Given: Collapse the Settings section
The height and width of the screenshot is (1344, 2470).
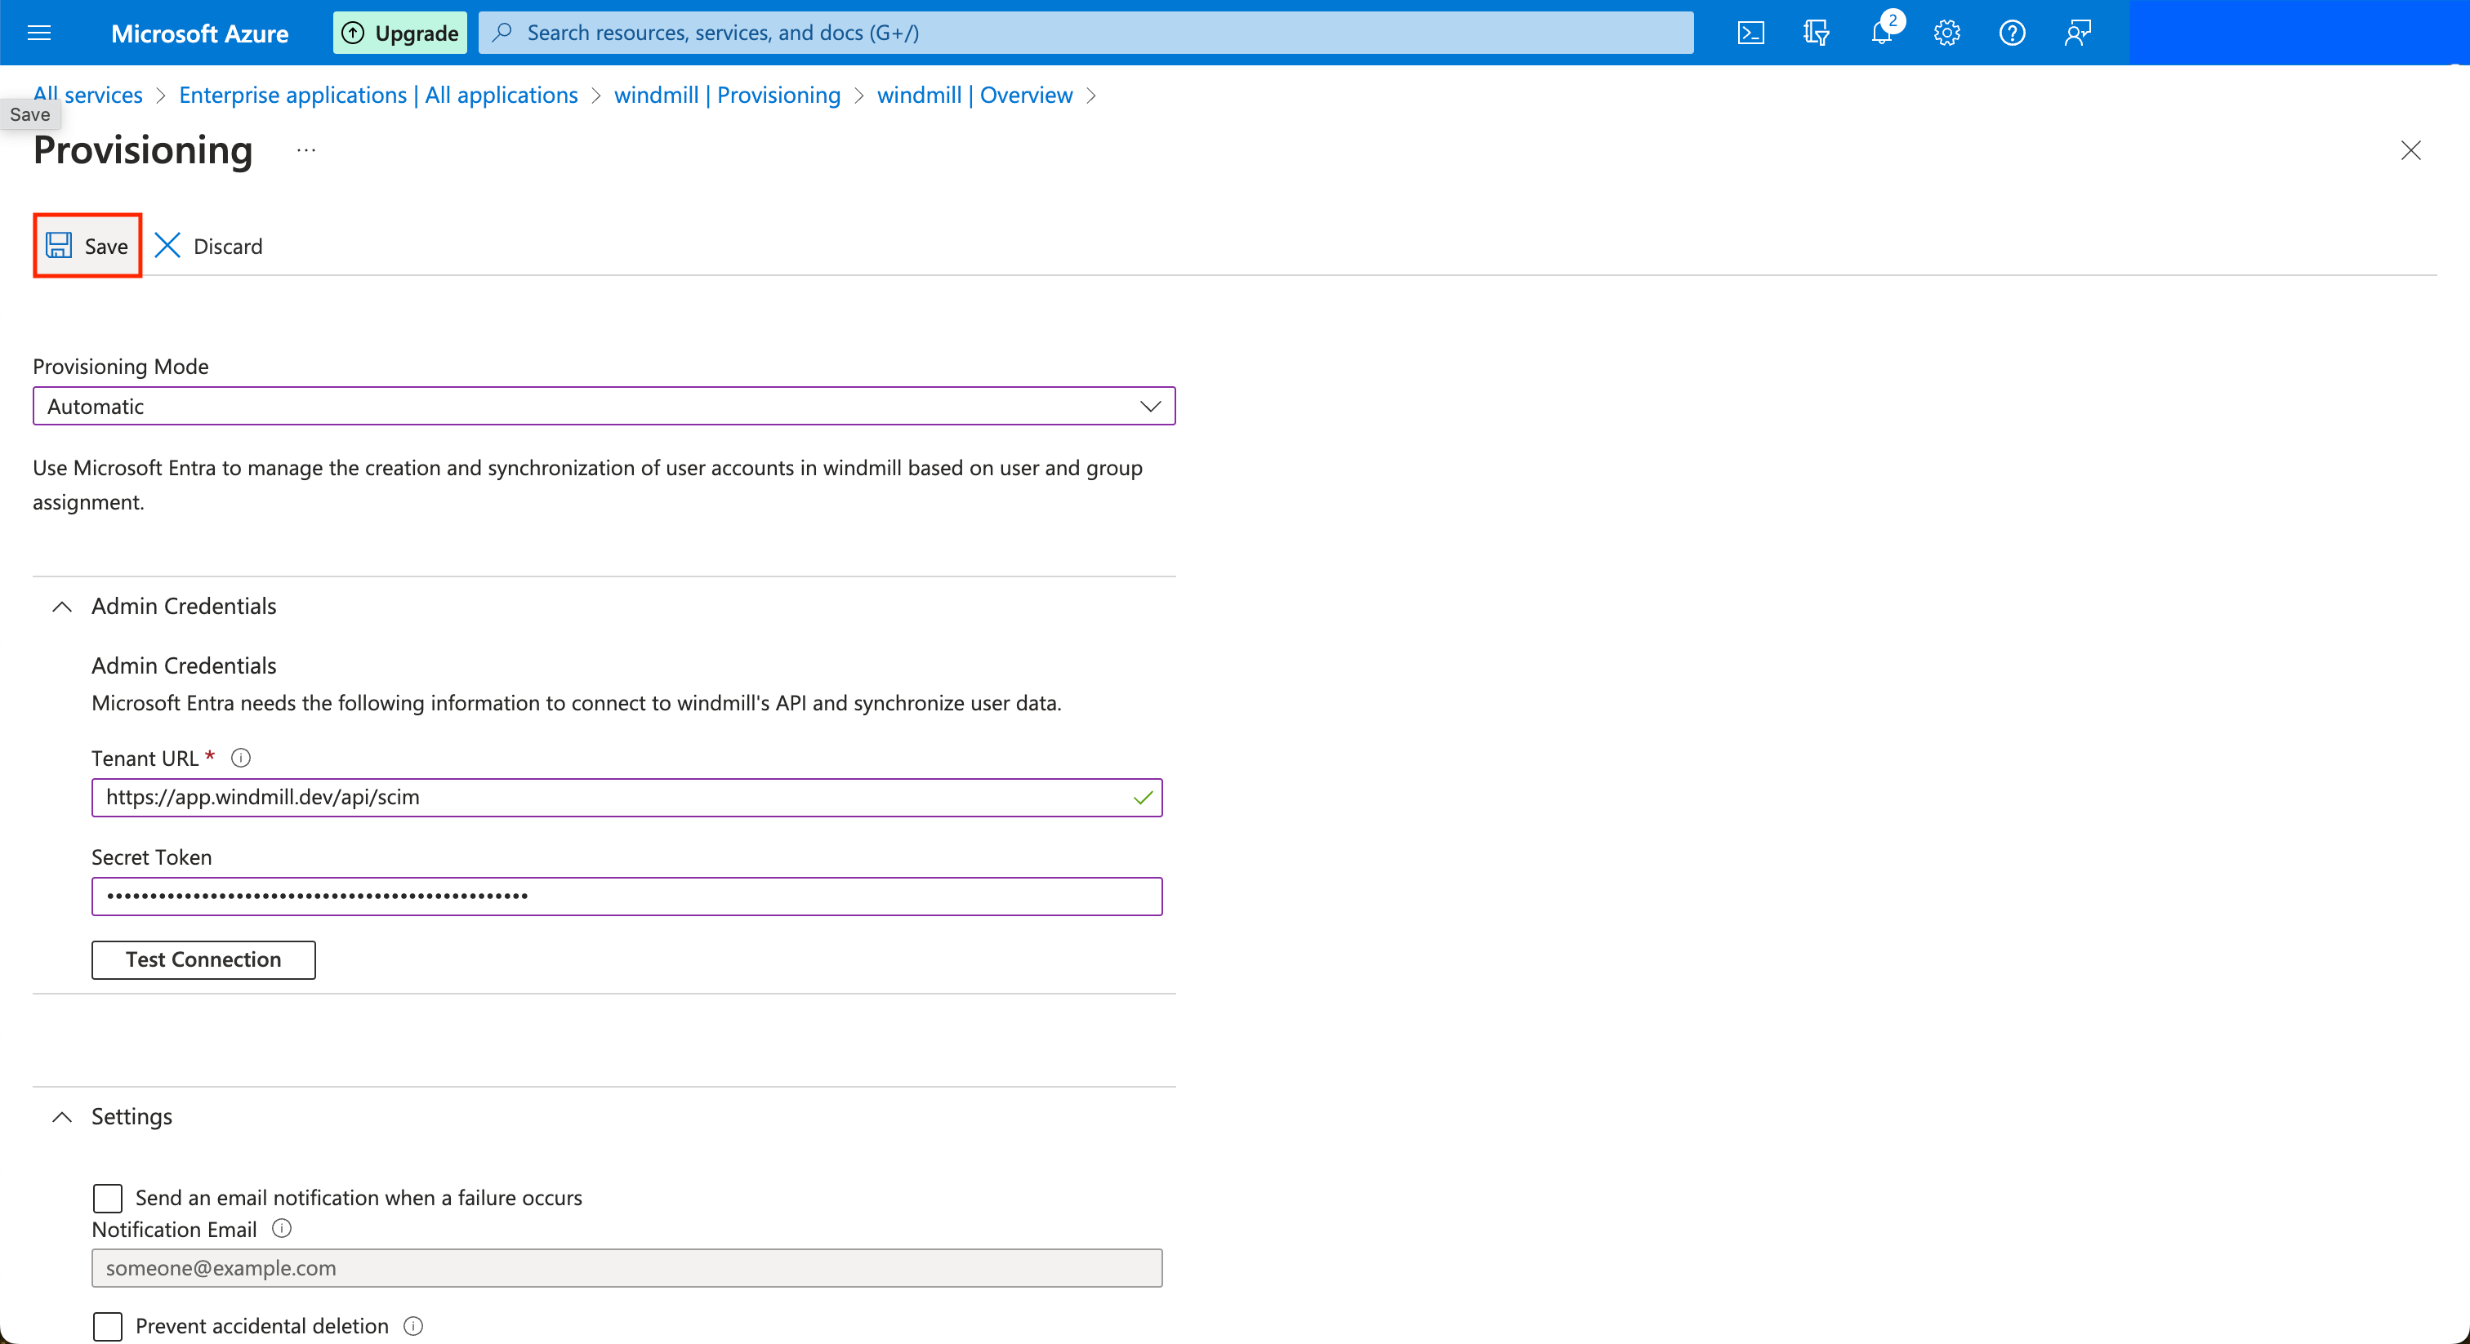Looking at the screenshot, I should (60, 1115).
